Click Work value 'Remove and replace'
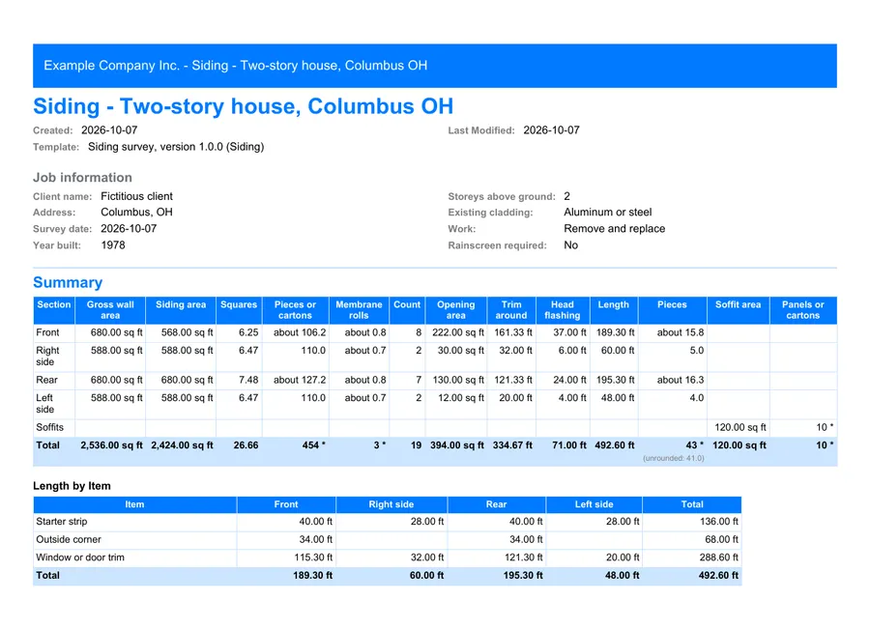This screenshot has width=870, height=629. (x=614, y=229)
